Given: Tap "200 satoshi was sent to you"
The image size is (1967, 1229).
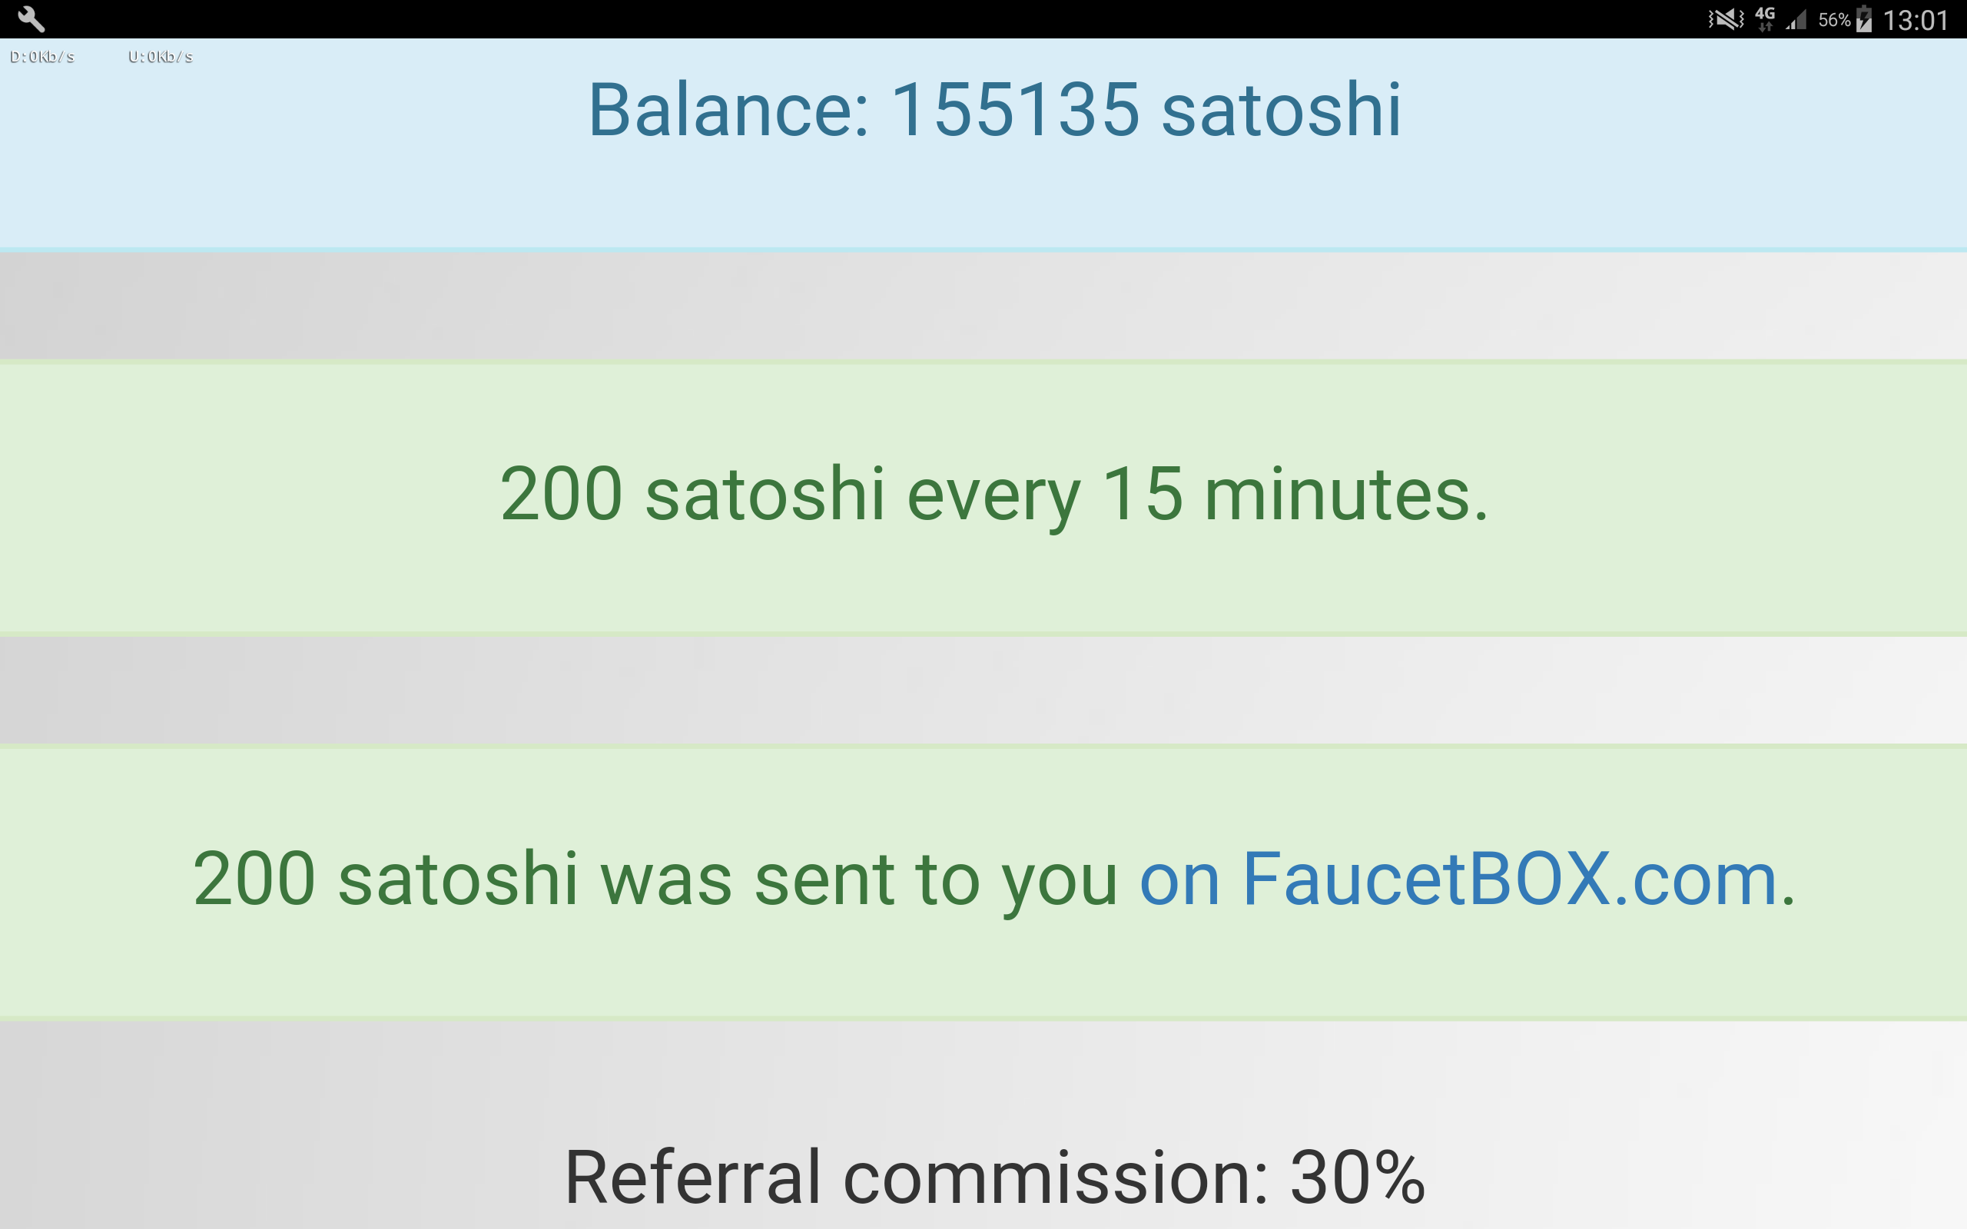Looking at the screenshot, I should 655,879.
